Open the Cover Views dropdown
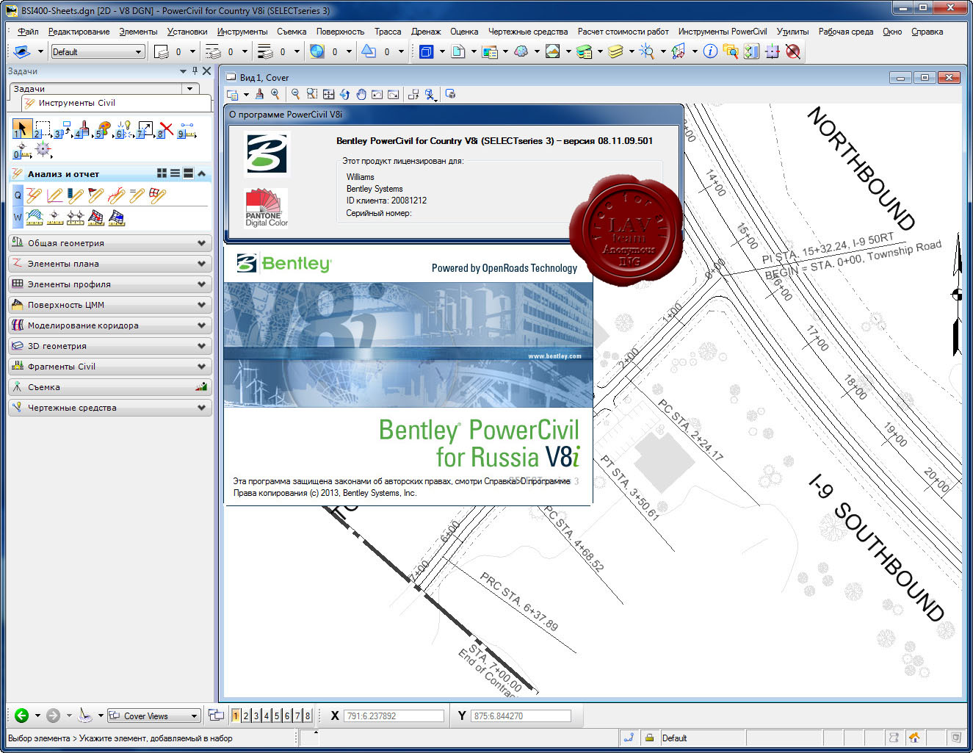The height and width of the screenshot is (753, 973). click(154, 716)
